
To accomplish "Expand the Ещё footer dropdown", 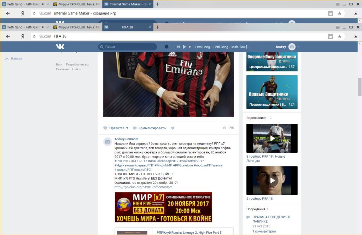I will point(76,69).
